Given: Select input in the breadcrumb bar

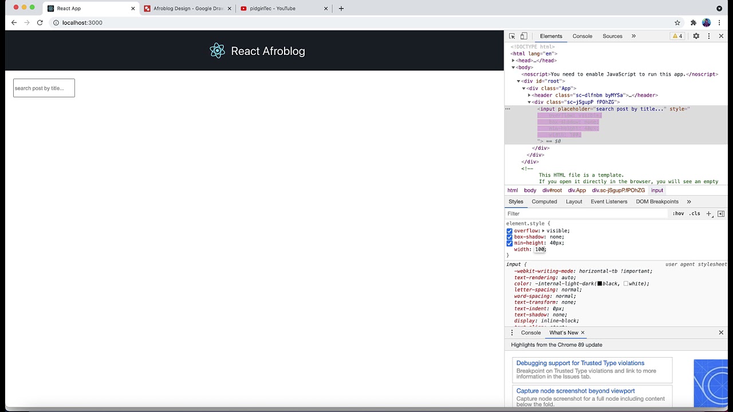Looking at the screenshot, I should [x=657, y=191].
